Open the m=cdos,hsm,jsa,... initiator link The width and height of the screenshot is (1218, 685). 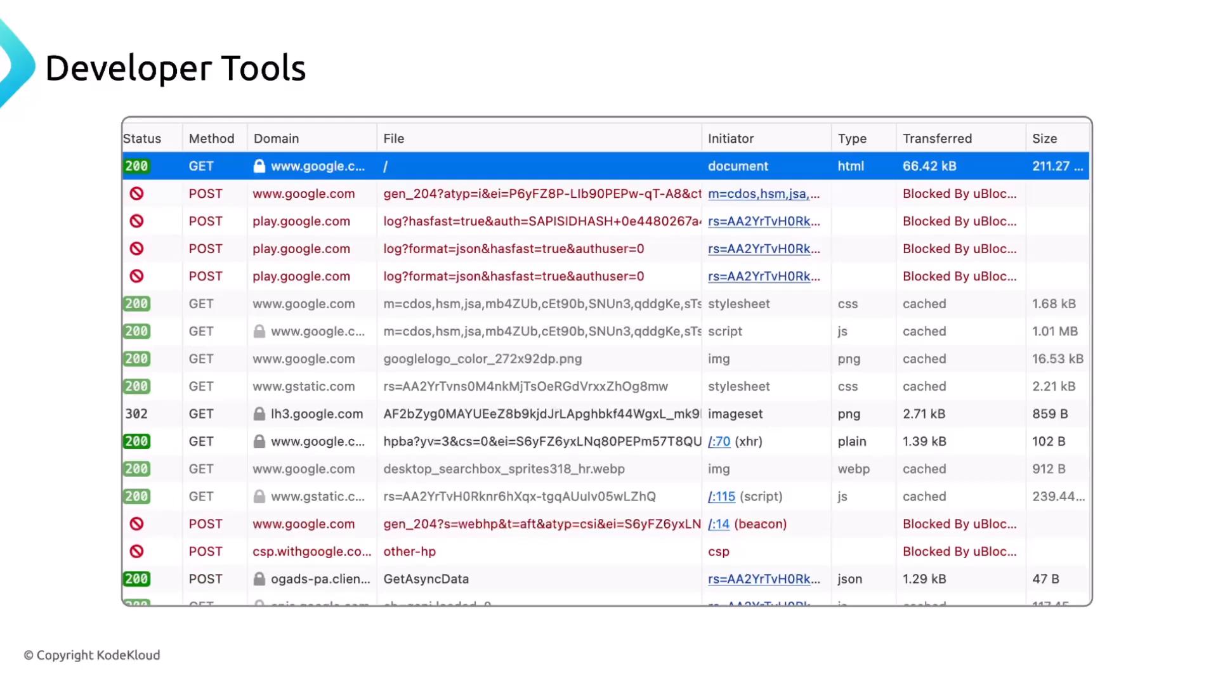(764, 193)
